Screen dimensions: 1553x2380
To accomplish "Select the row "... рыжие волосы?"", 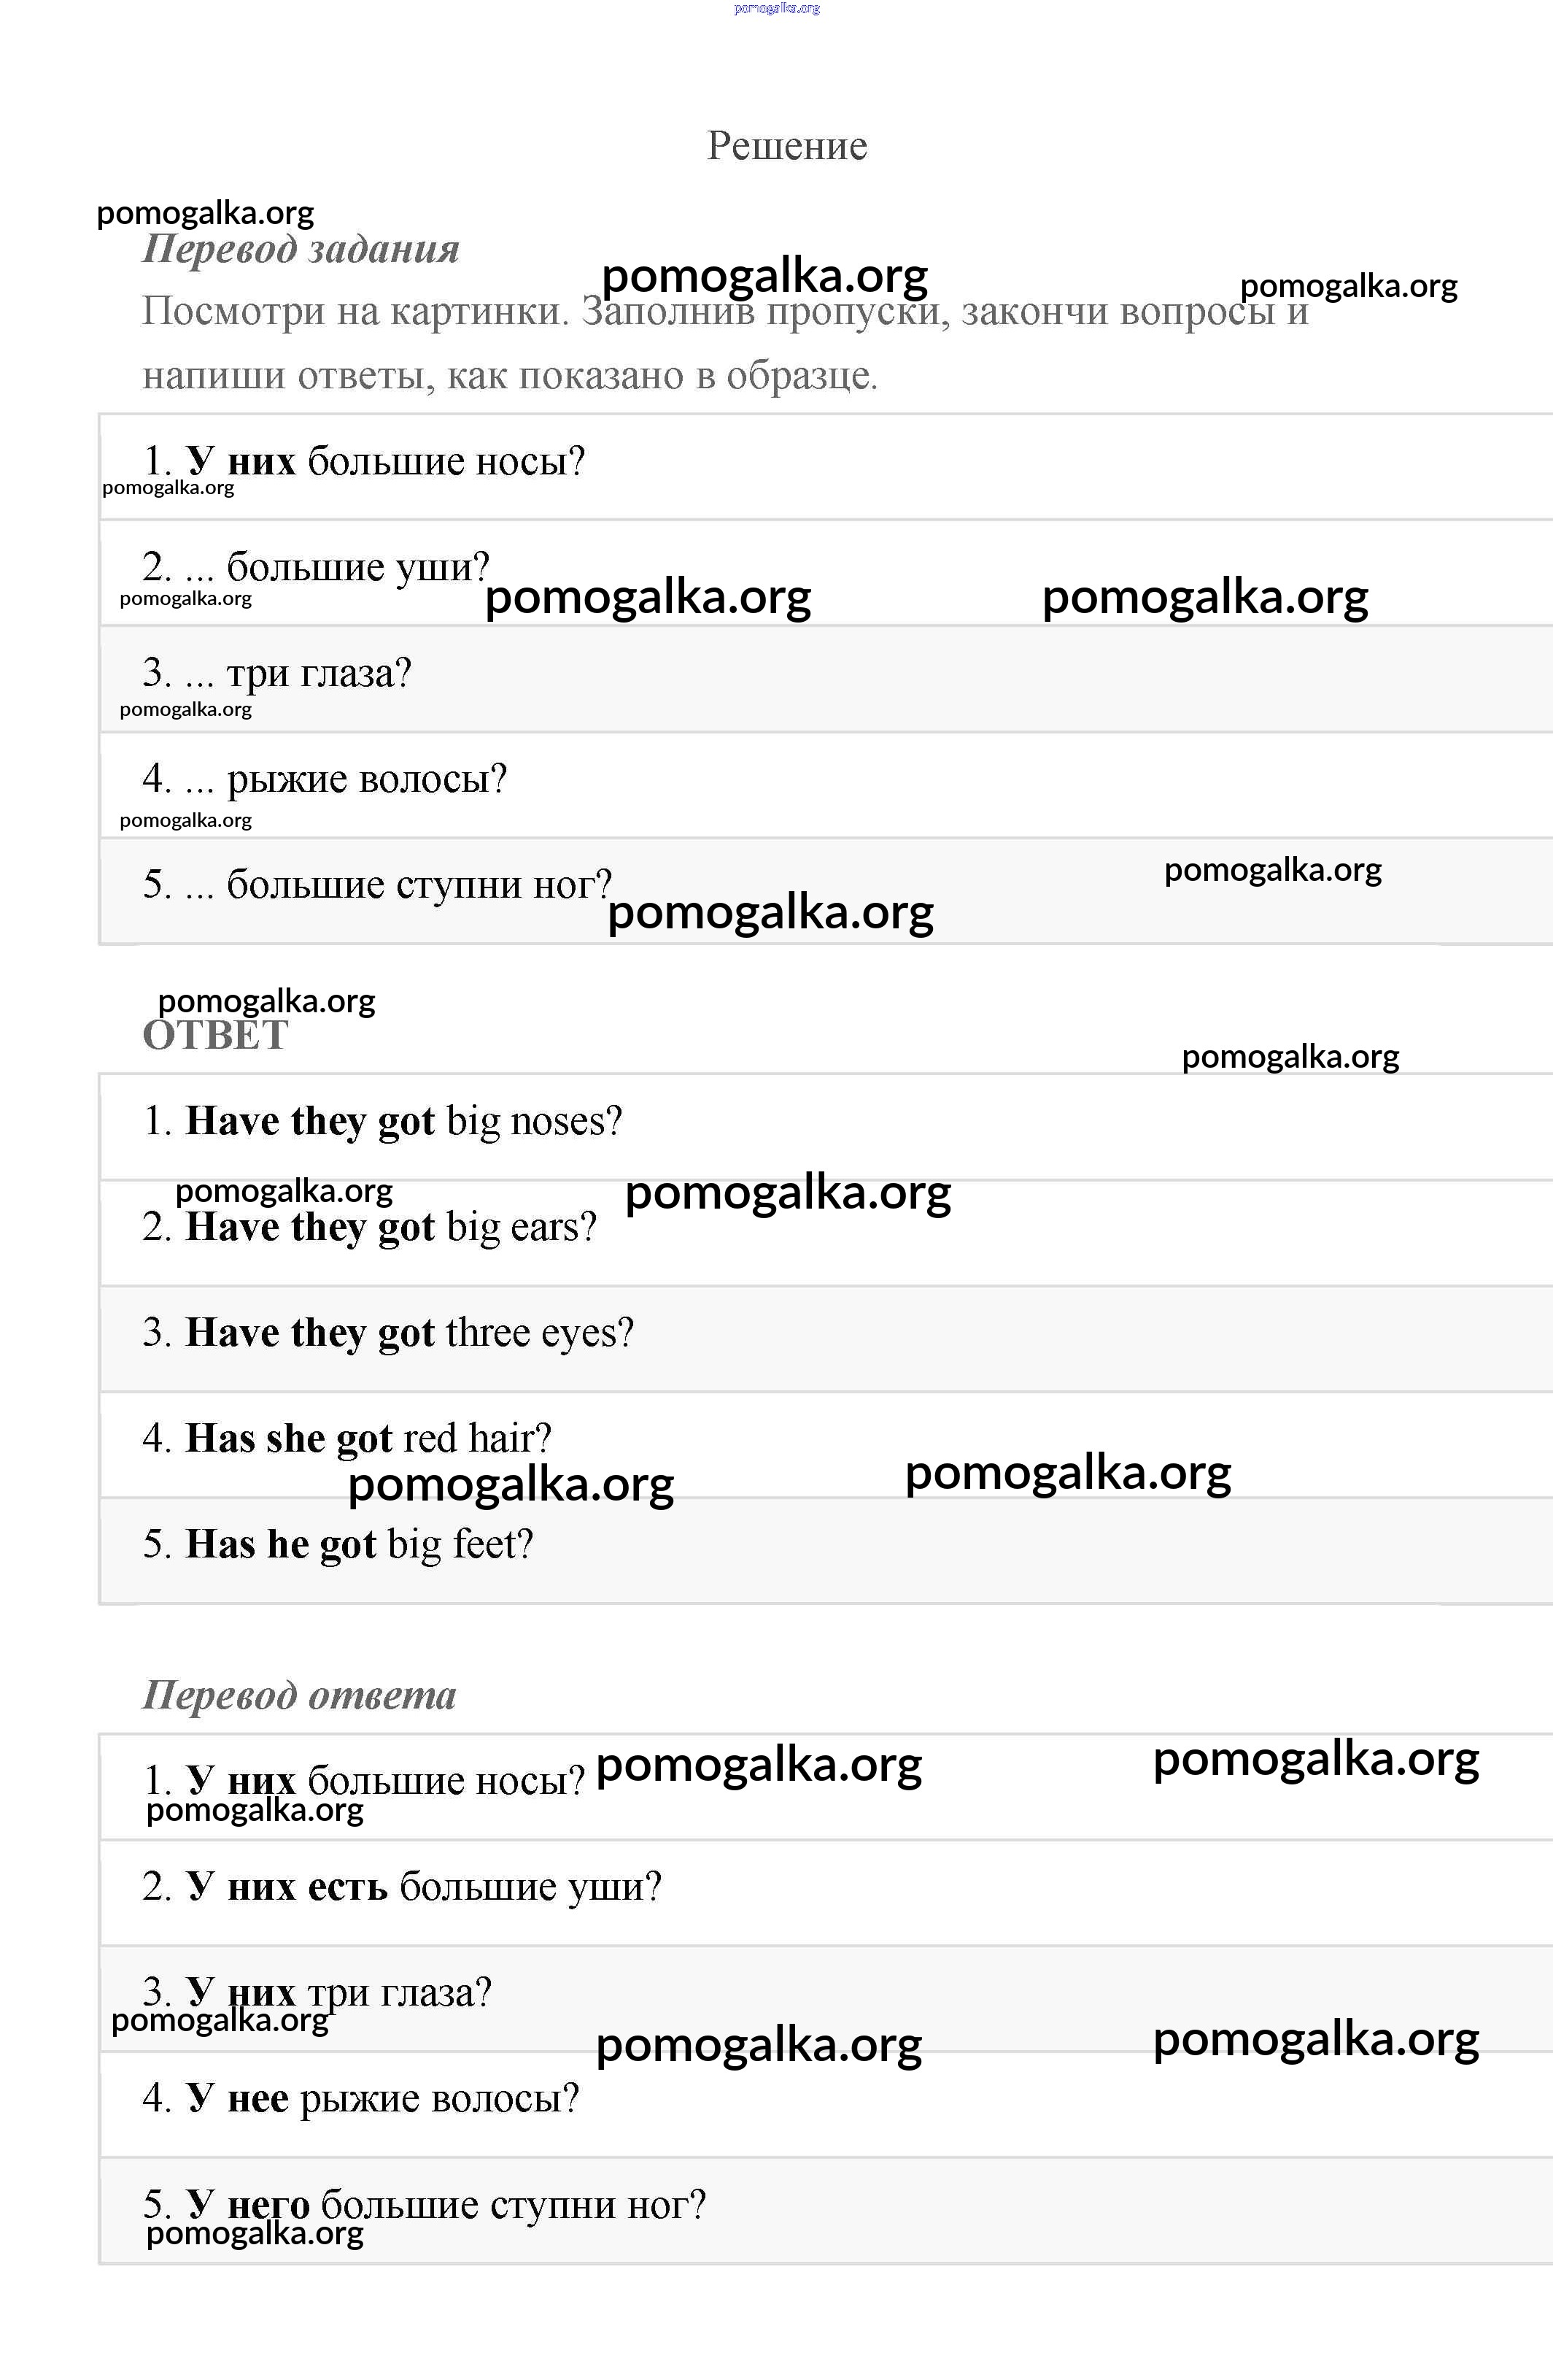I will (325, 779).
